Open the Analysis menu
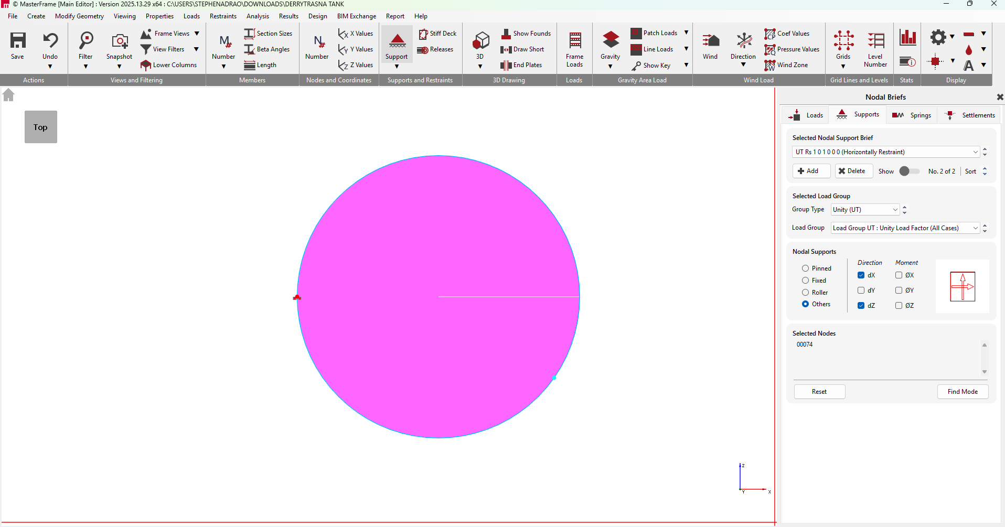 pos(258,16)
